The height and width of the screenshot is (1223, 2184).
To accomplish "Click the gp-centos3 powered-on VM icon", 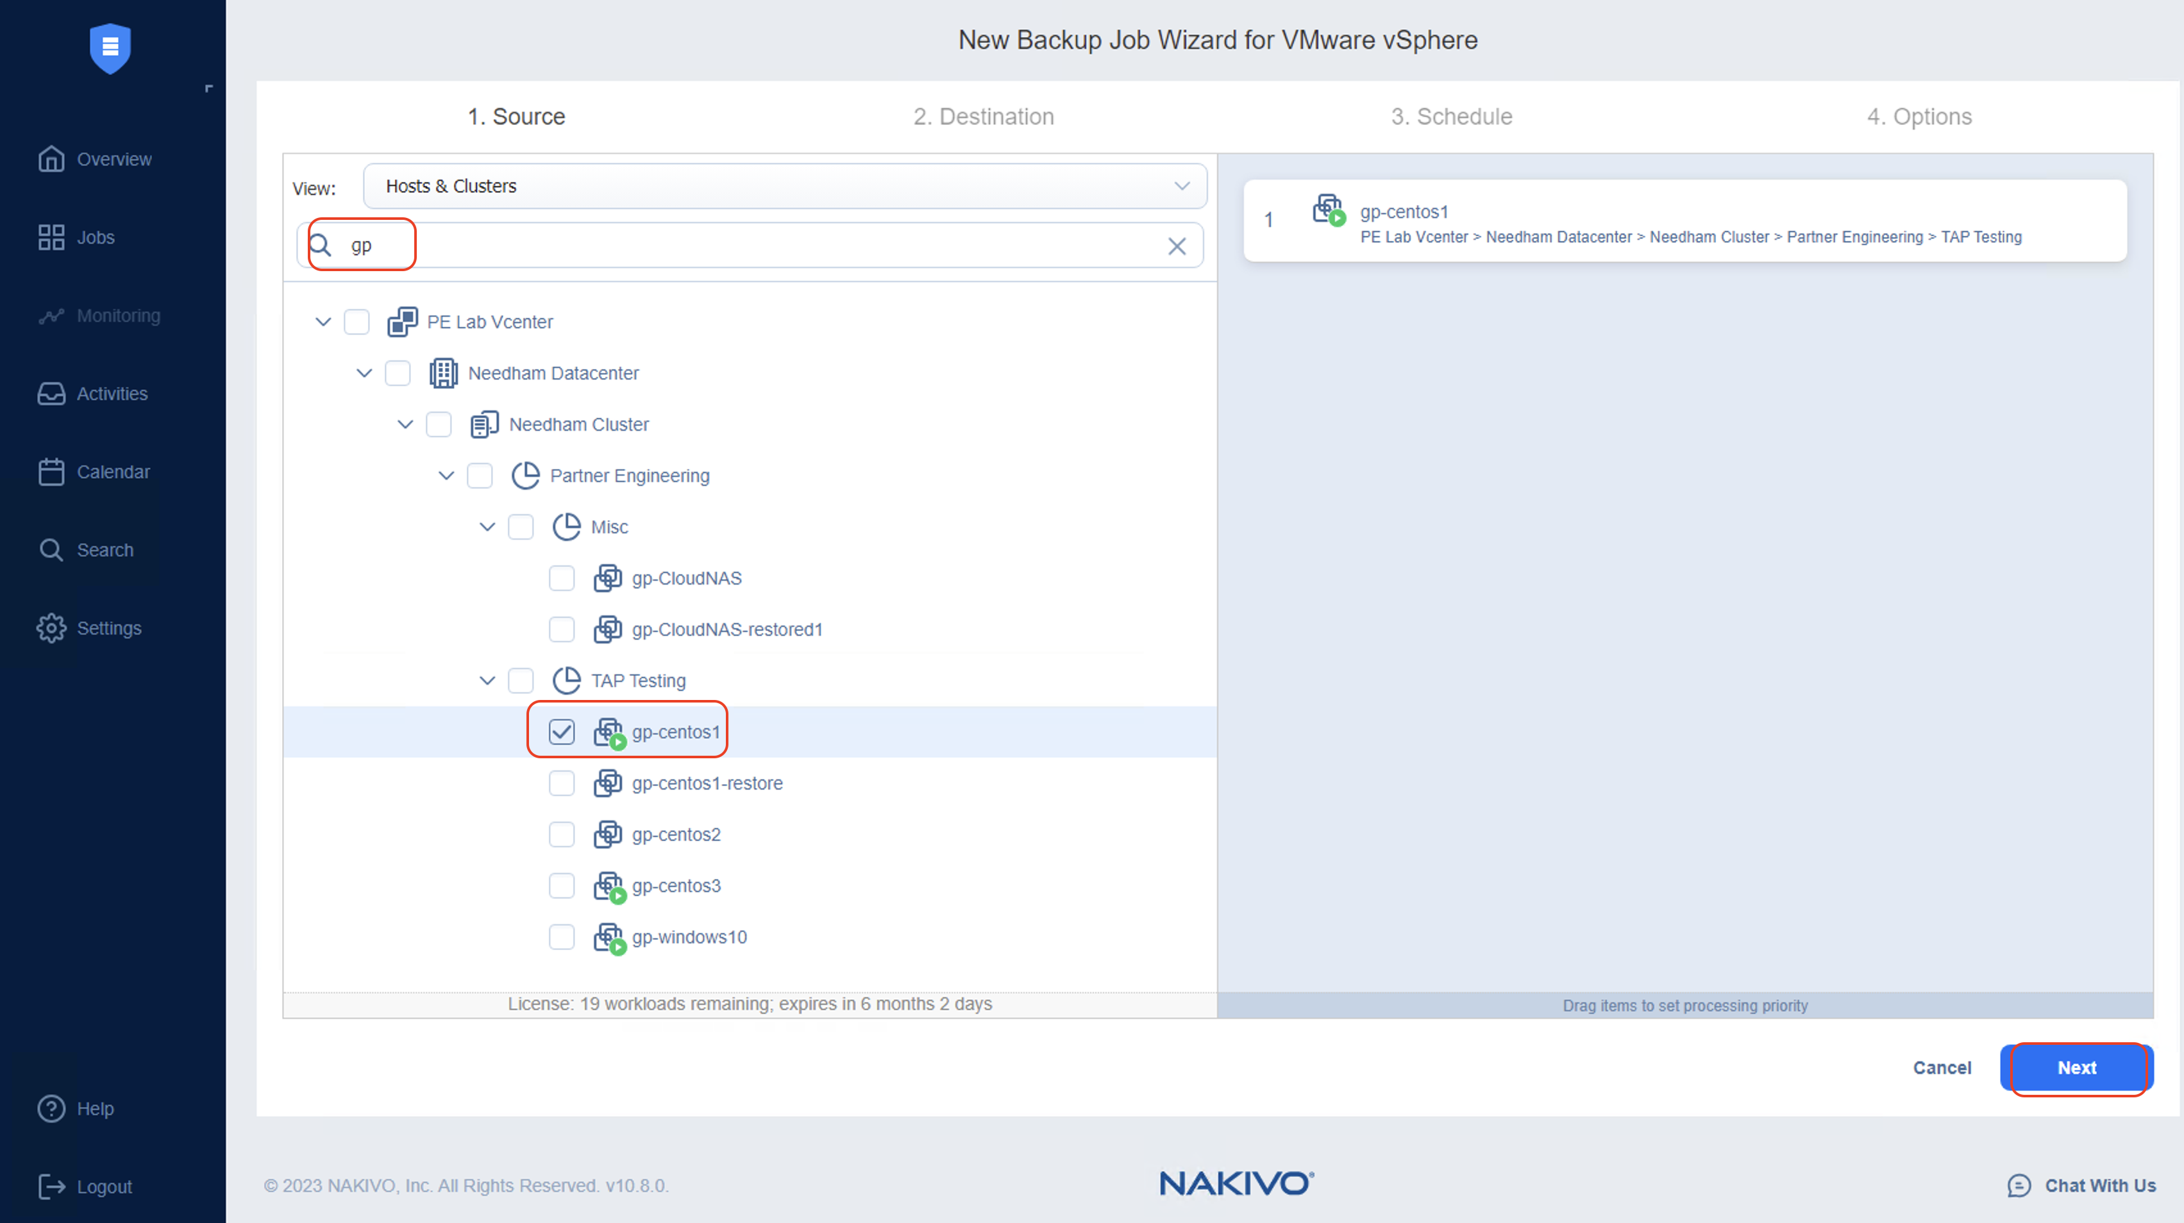I will coord(609,885).
